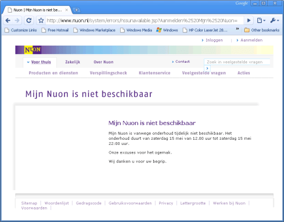284x222 pixels.
Task: Expand the hidden bookmarks chevron
Action: (x=237, y=29)
